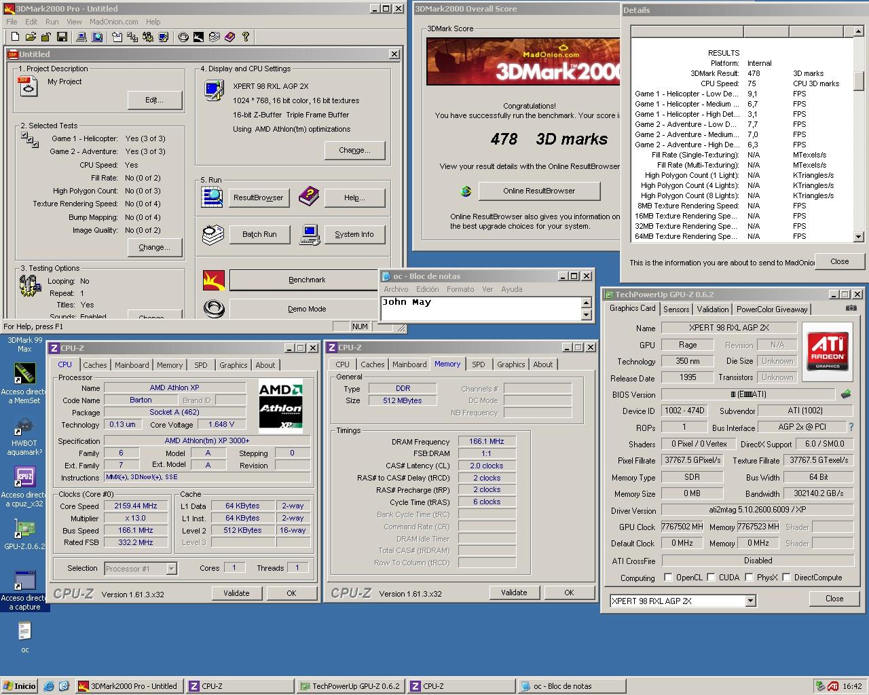Click yellow question mark About icon in toolbar
869x695 pixels.
coord(245,37)
